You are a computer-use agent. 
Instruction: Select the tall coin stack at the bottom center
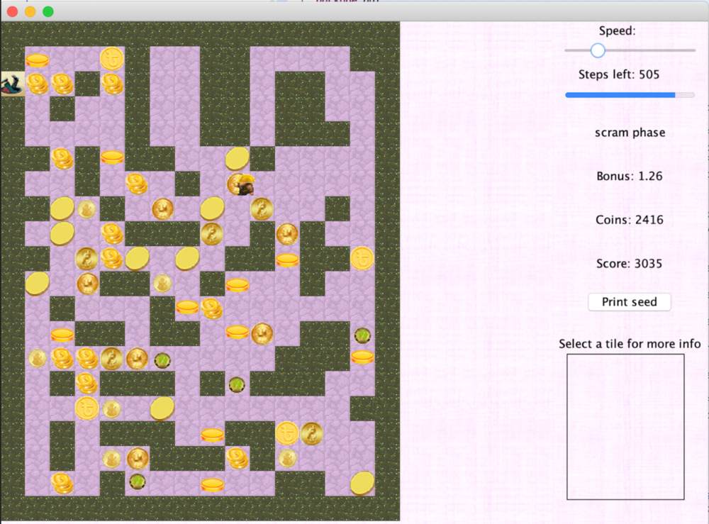point(238,459)
